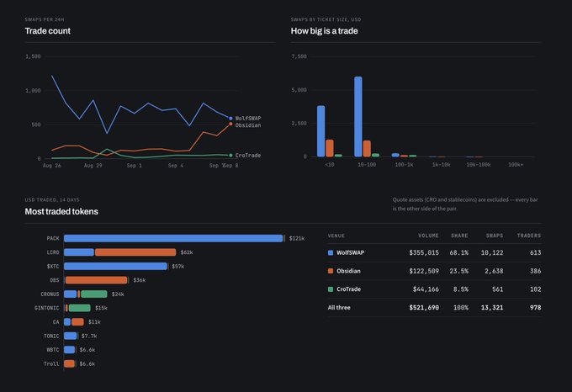Click the 100k+ ticket size axis label
The height and width of the screenshot is (392, 572).
point(516,165)
